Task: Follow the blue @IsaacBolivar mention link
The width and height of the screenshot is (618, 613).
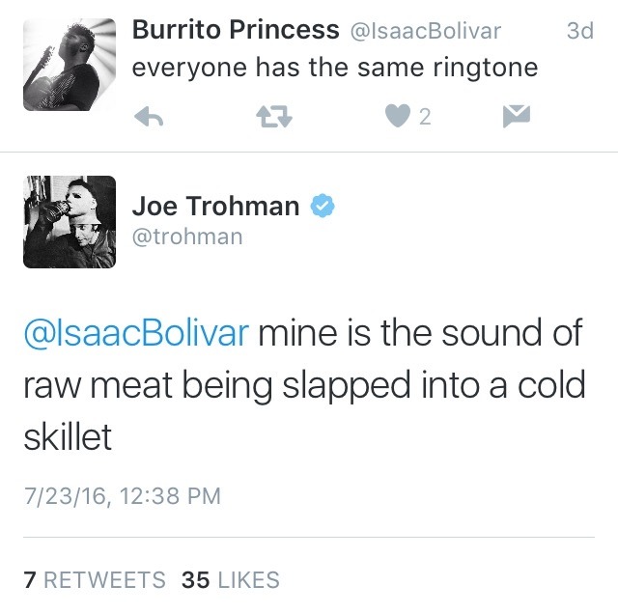Action: pos(136,333)
